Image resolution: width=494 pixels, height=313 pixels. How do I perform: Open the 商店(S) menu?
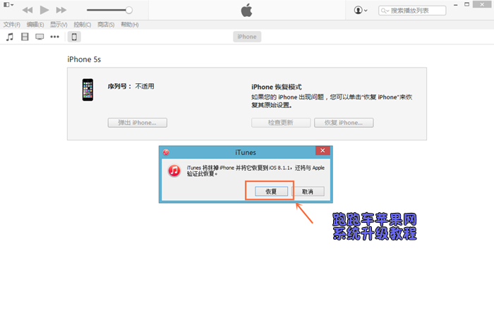[x=106, y=25]
